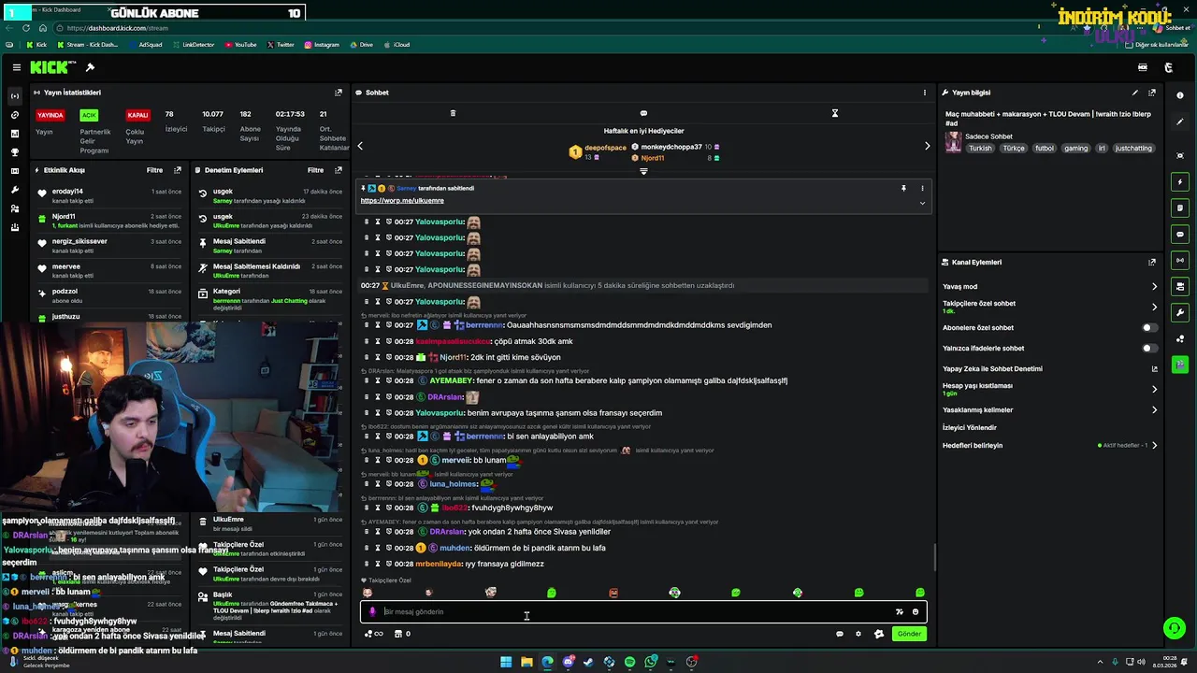
Task: Click the justchatting tag
Action: pyautogui.click(x=1133, y=149)
